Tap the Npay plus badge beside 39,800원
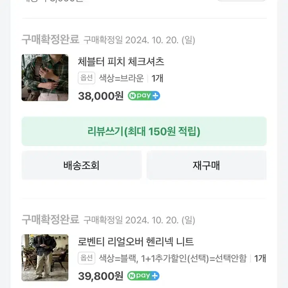Screen dimensions: 288x288 point(143,276)
